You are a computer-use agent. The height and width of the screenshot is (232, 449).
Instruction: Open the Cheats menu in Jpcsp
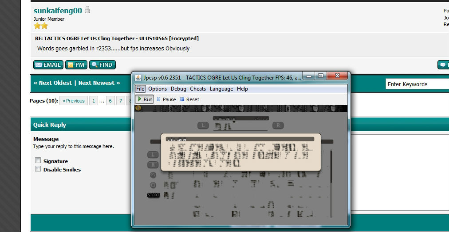click(198, 89)
